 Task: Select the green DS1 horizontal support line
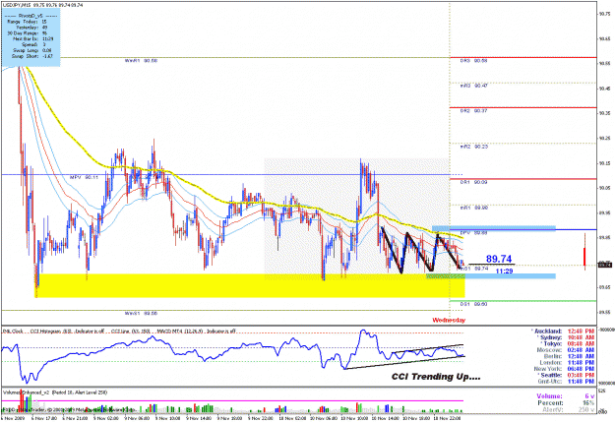point(523,301)
